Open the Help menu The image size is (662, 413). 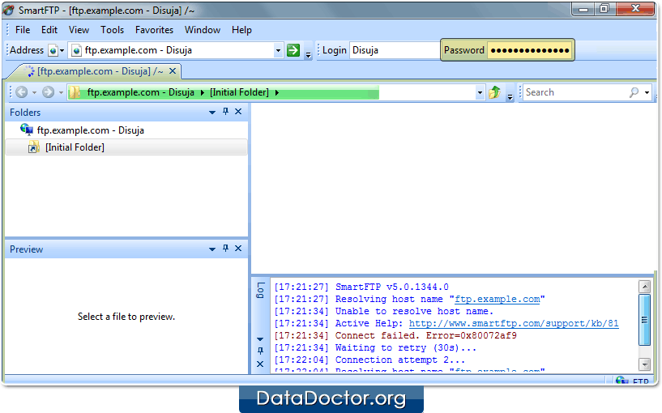coord(241,30)
